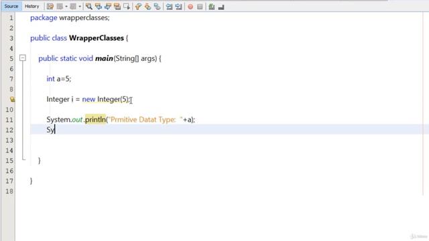Viewport: 429px width, 241px height.
Task: Click the '+a);' text on line 11
Action: pyautogui.click(x=189, y=120)
